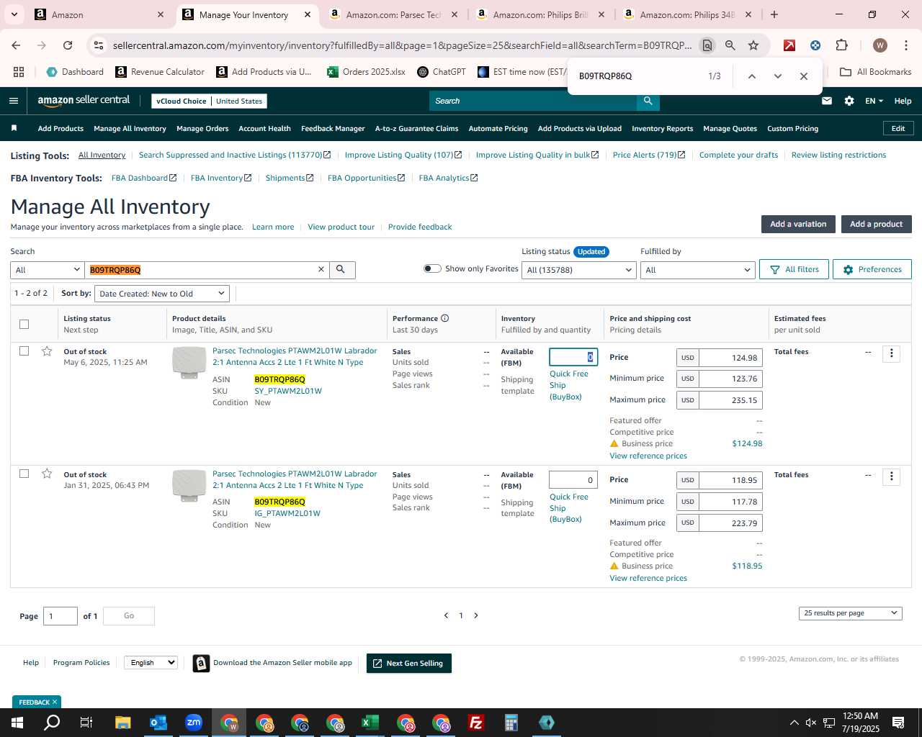Image resolution: width=922 pixels, height=737 pixels.
Task: Click the Next Gen Selling button
Action: click(x=408, y=663)
